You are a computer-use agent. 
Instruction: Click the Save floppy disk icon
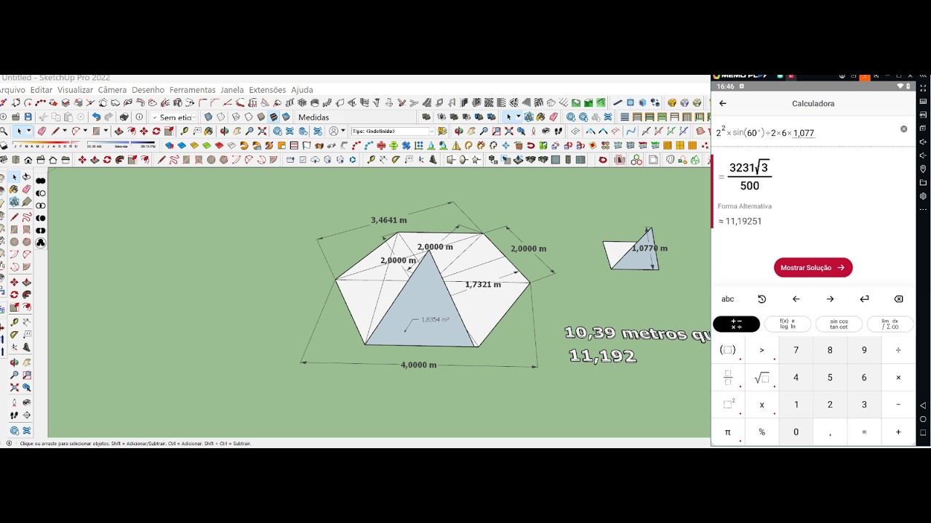tap(28, 117)
